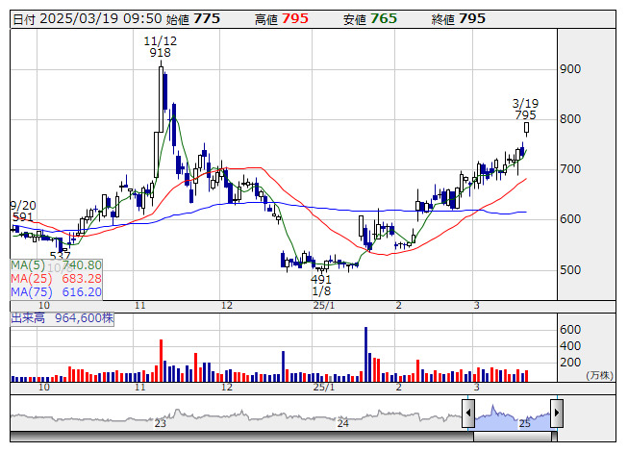Click the tallest blue volume bar
This screenshot has height=452, width=628.
[x=366, y=354]
